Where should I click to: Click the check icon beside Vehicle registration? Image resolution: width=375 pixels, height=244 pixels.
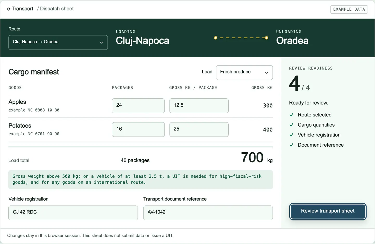(x=291, y=135)
